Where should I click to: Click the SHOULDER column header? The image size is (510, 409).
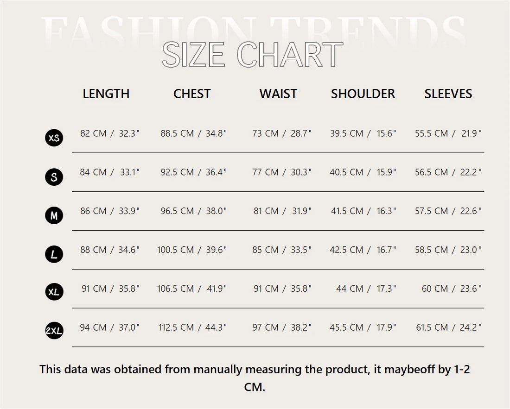[363, 94]
